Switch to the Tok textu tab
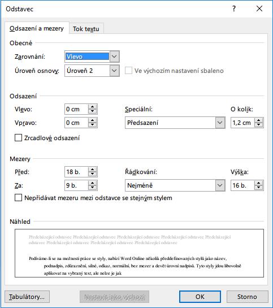The width and height of the screenshot is (273, 308). click(x=86, y=29)
